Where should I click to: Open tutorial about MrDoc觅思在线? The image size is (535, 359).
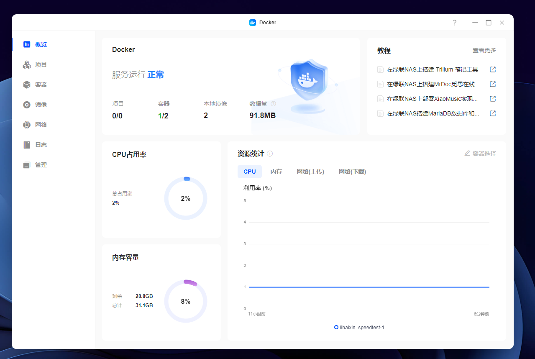coord(433,84)
